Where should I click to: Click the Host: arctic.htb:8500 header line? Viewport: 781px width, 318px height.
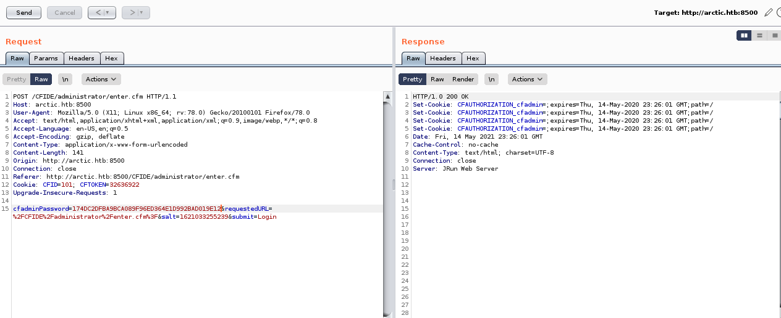click(52, 105)
